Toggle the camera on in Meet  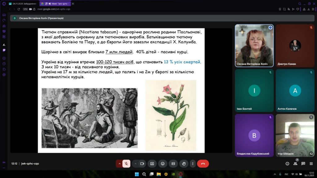pyautogui.click(x=142, y=163)
